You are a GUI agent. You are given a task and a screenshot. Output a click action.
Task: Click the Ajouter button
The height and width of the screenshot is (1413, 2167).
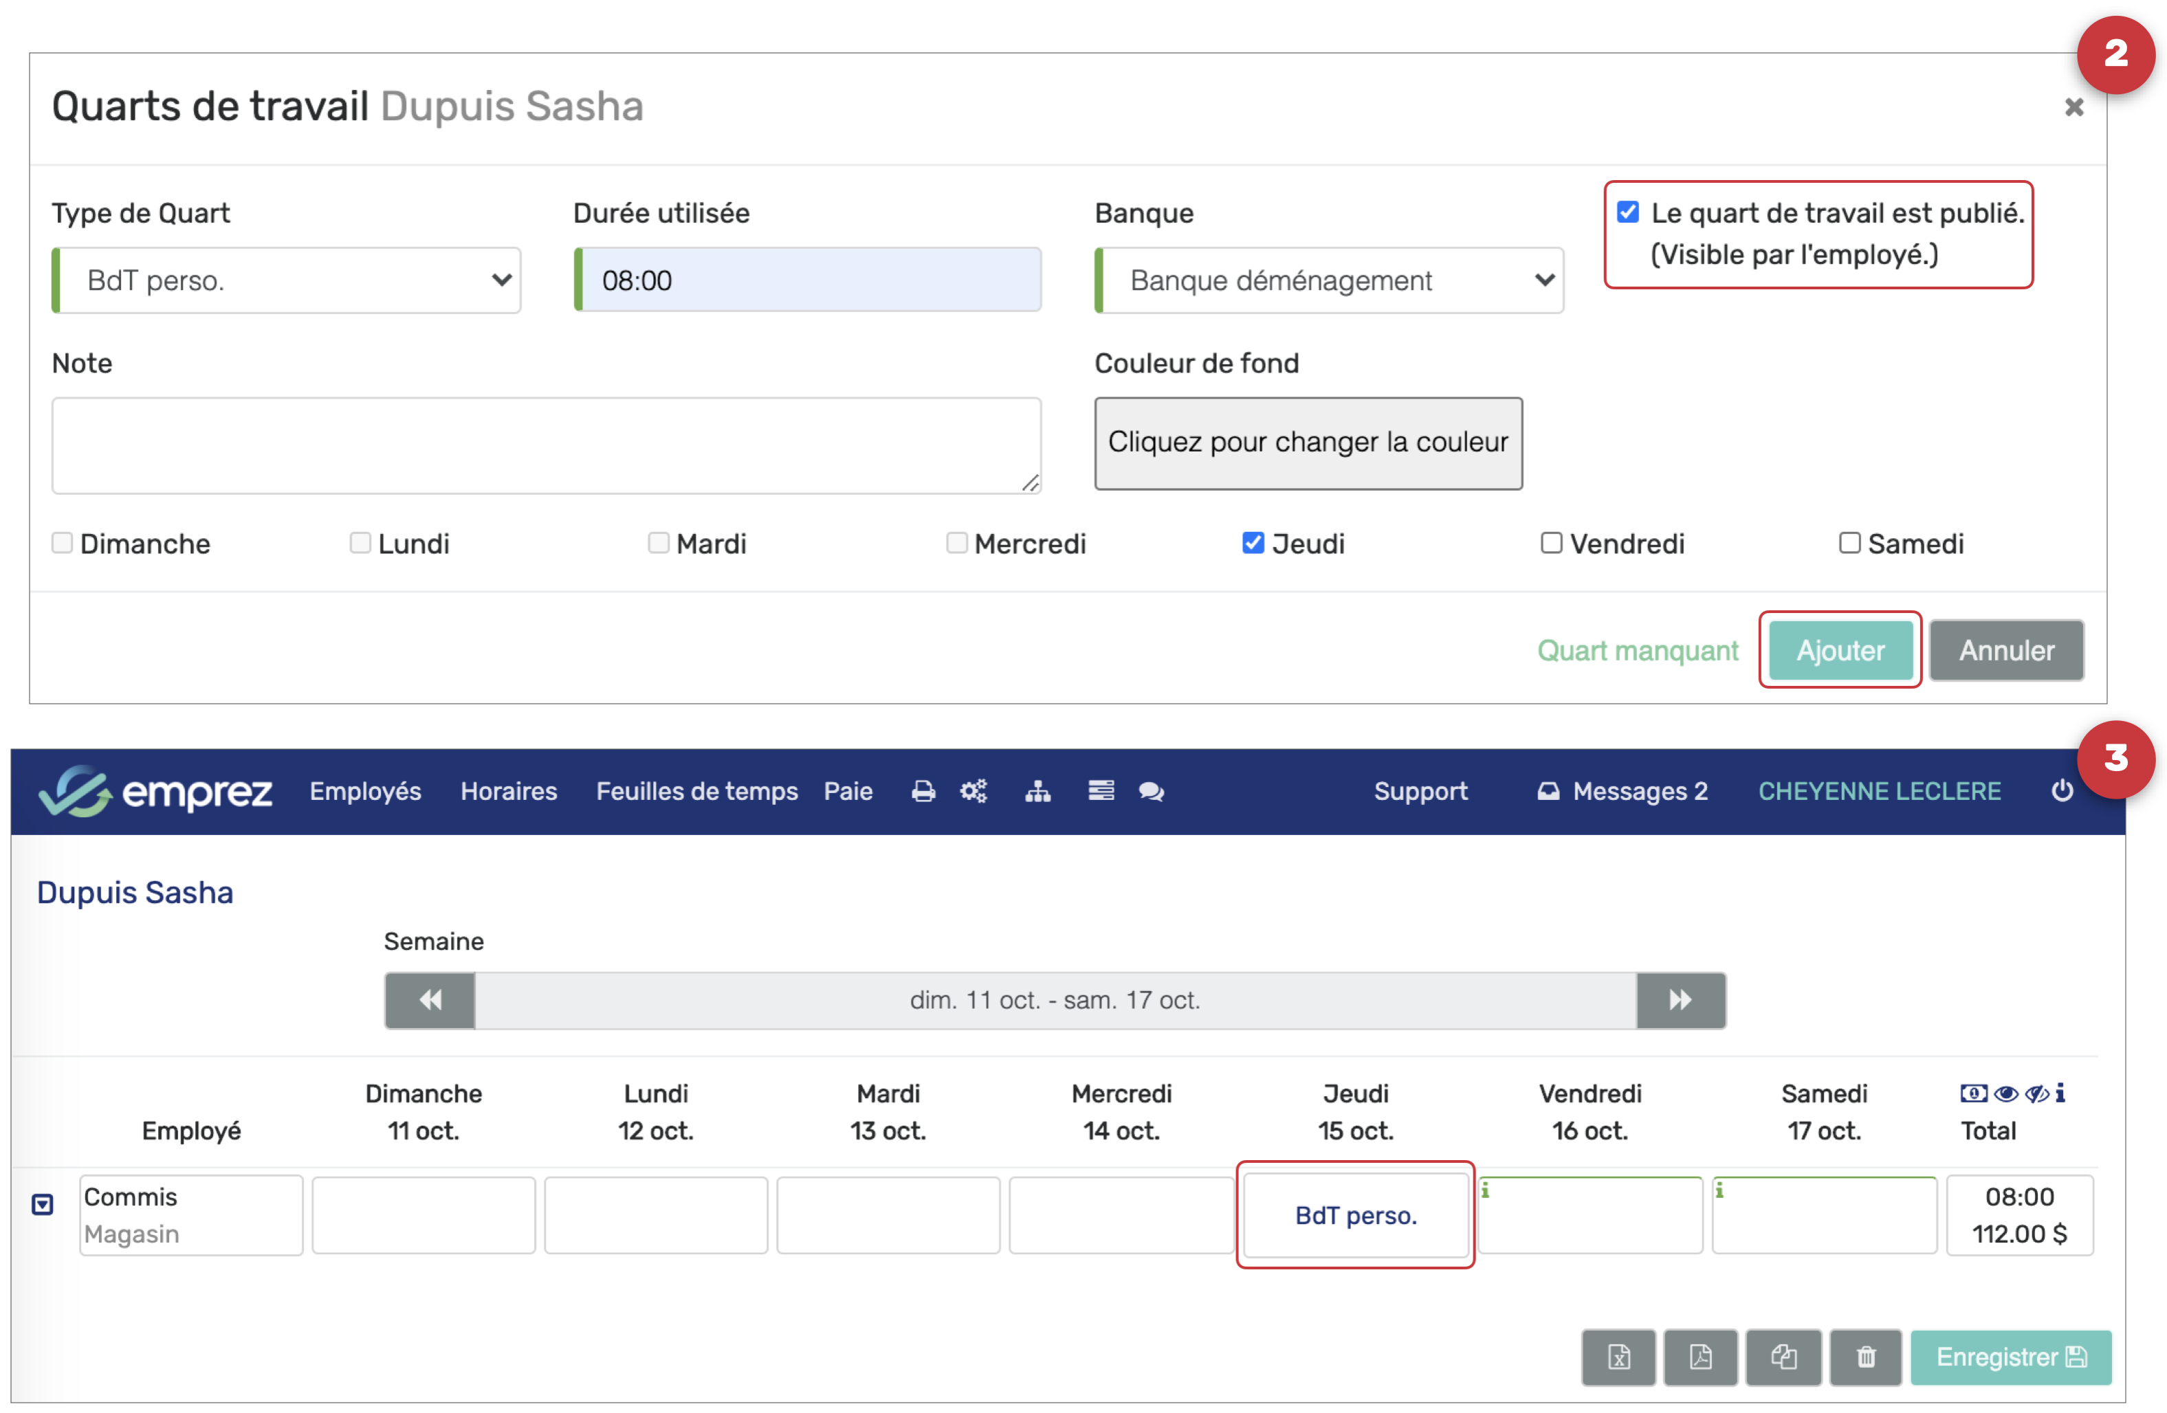[x=1839, y=650]
